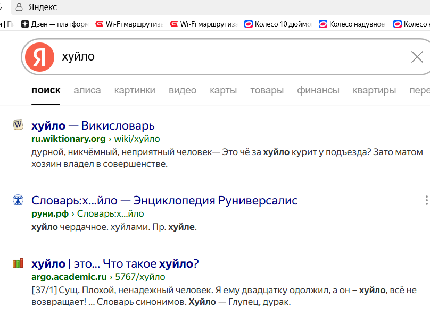Click the books favicon beside argo.academic.ru result
Screen dimensions: 430x316
18,263
